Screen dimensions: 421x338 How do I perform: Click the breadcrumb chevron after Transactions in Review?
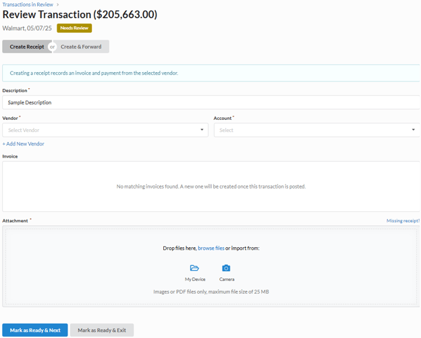coord(58,5)
